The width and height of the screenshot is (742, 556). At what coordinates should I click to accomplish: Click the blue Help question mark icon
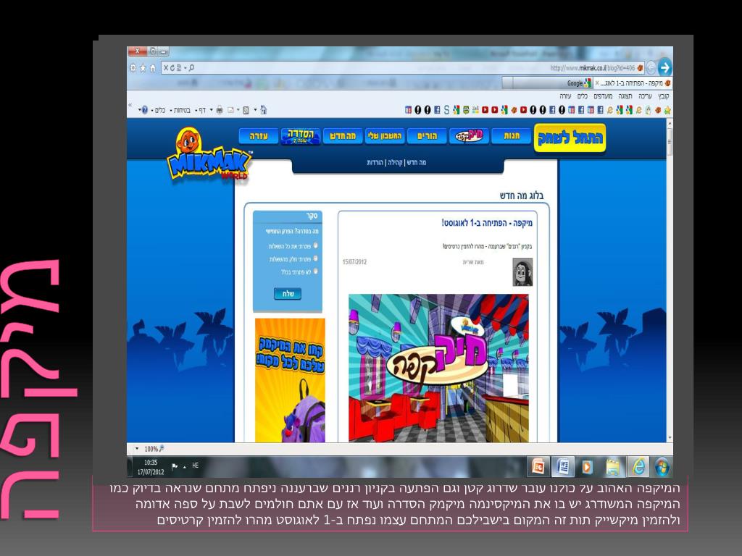[x=145, y=110]
